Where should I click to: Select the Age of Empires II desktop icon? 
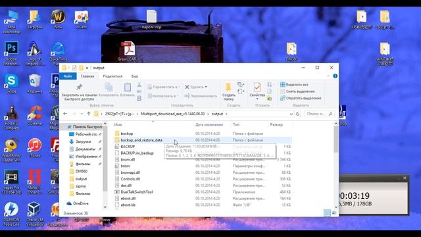(x=34, y=53)
